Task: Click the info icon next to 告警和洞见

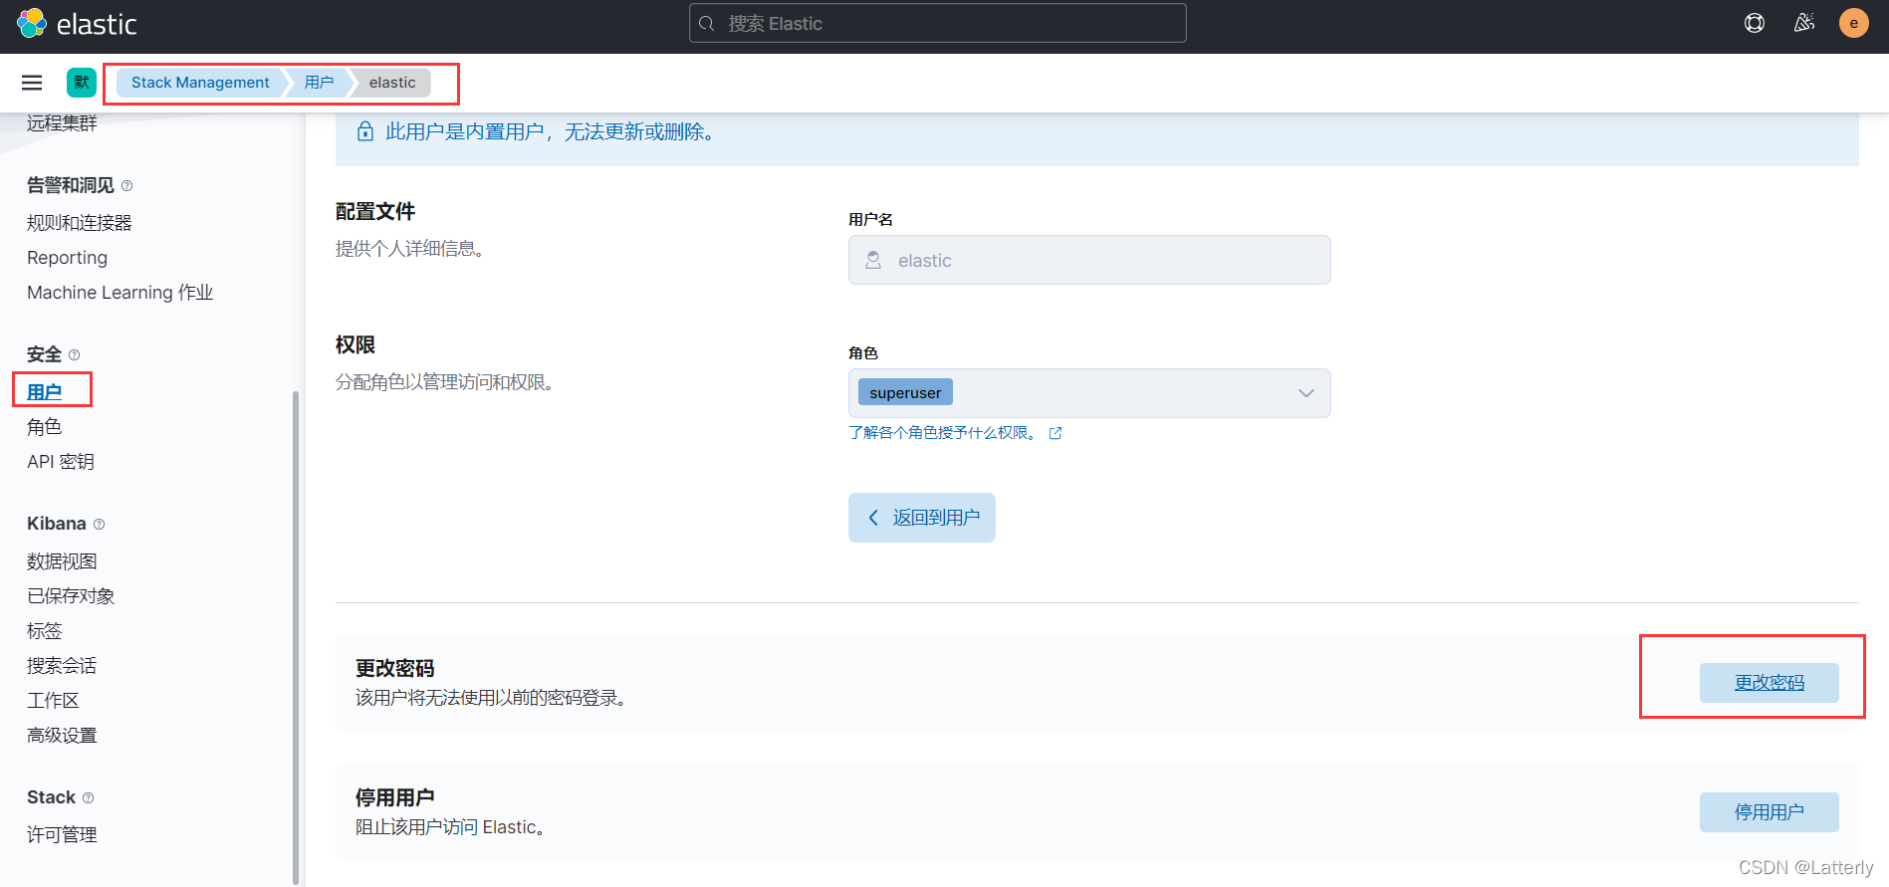Action: point(126,186)
